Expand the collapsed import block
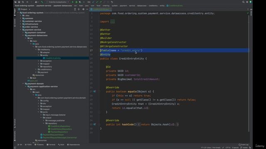The height and width of the screenshot is (149, 266). (113, 22)
